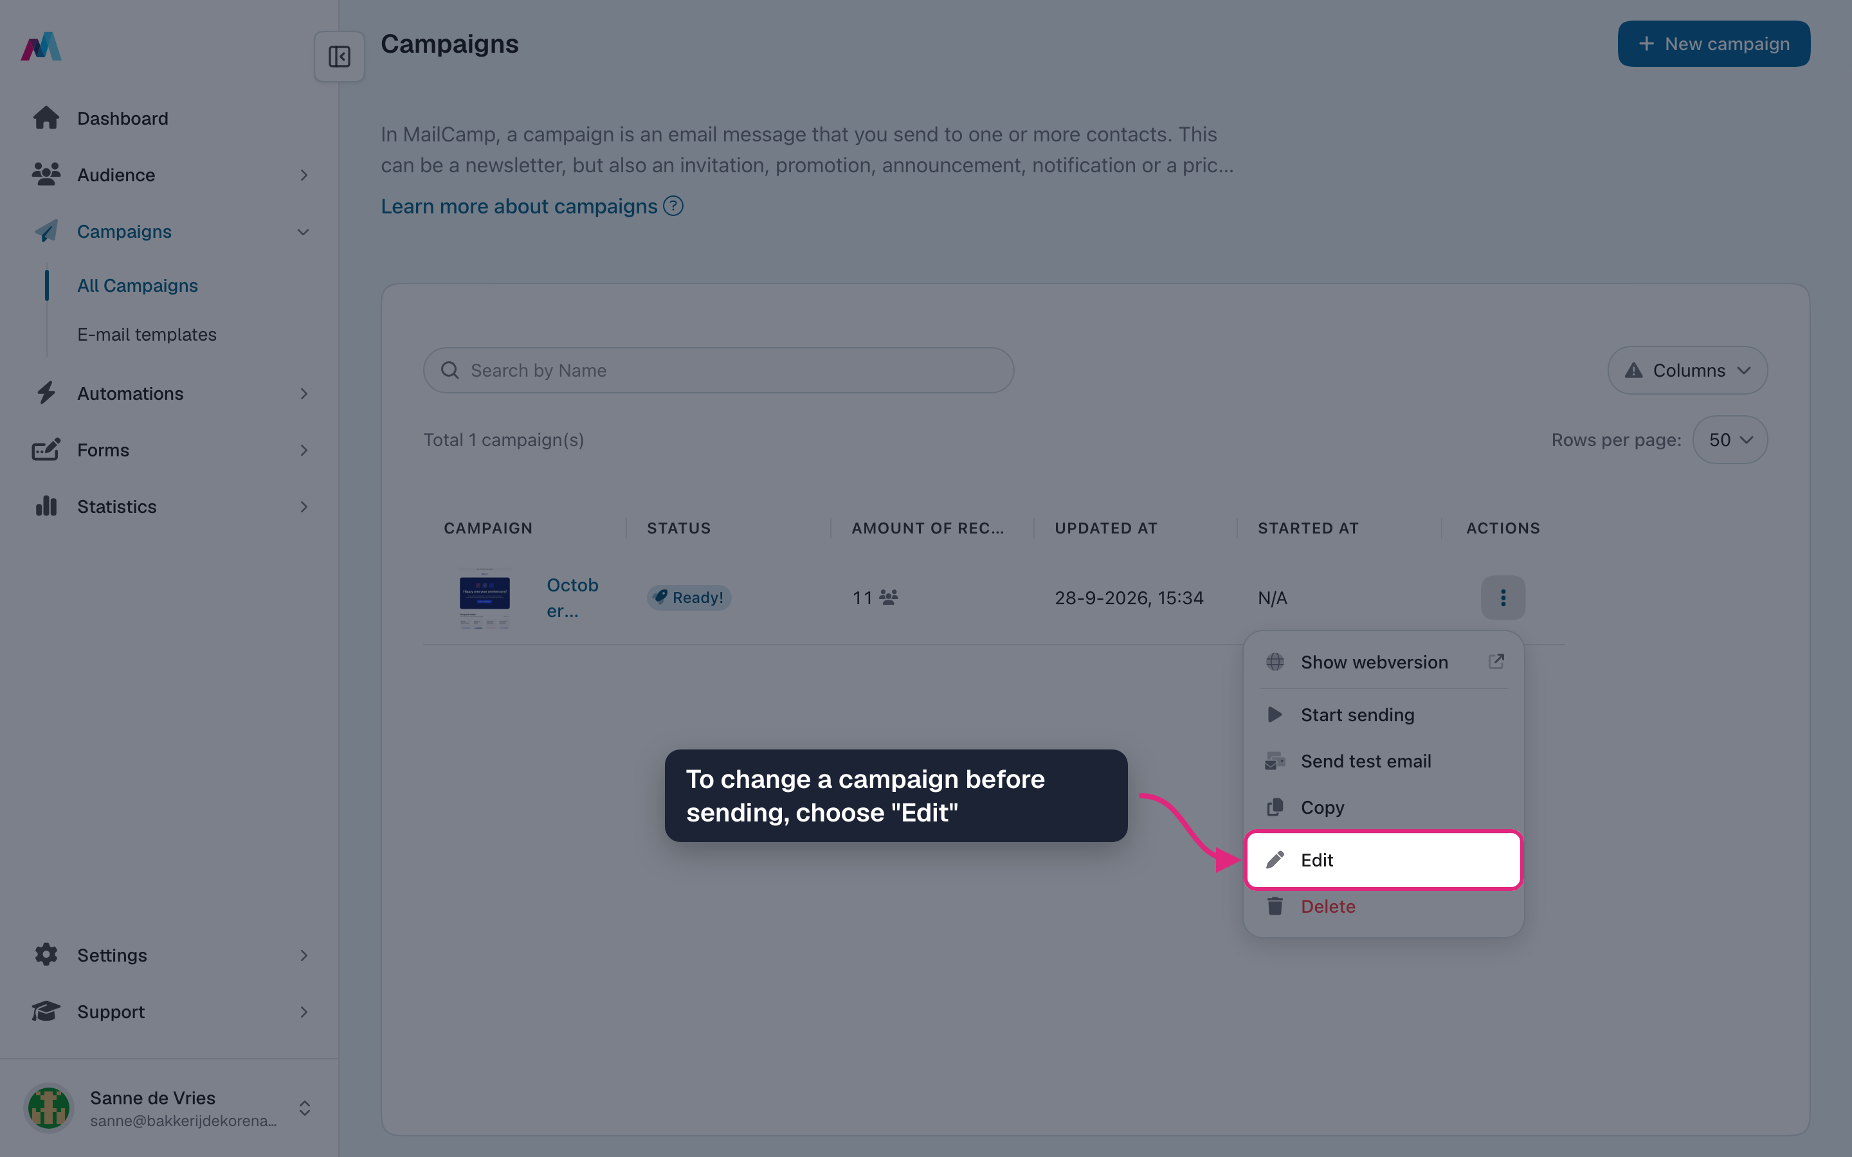This screenshot has height=1157, width=1852.
Task: Click the Search by Name field
Action: [718, 370]
